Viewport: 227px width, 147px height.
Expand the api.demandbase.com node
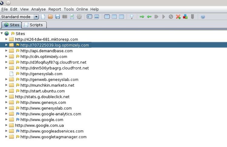tap(6, 51)
